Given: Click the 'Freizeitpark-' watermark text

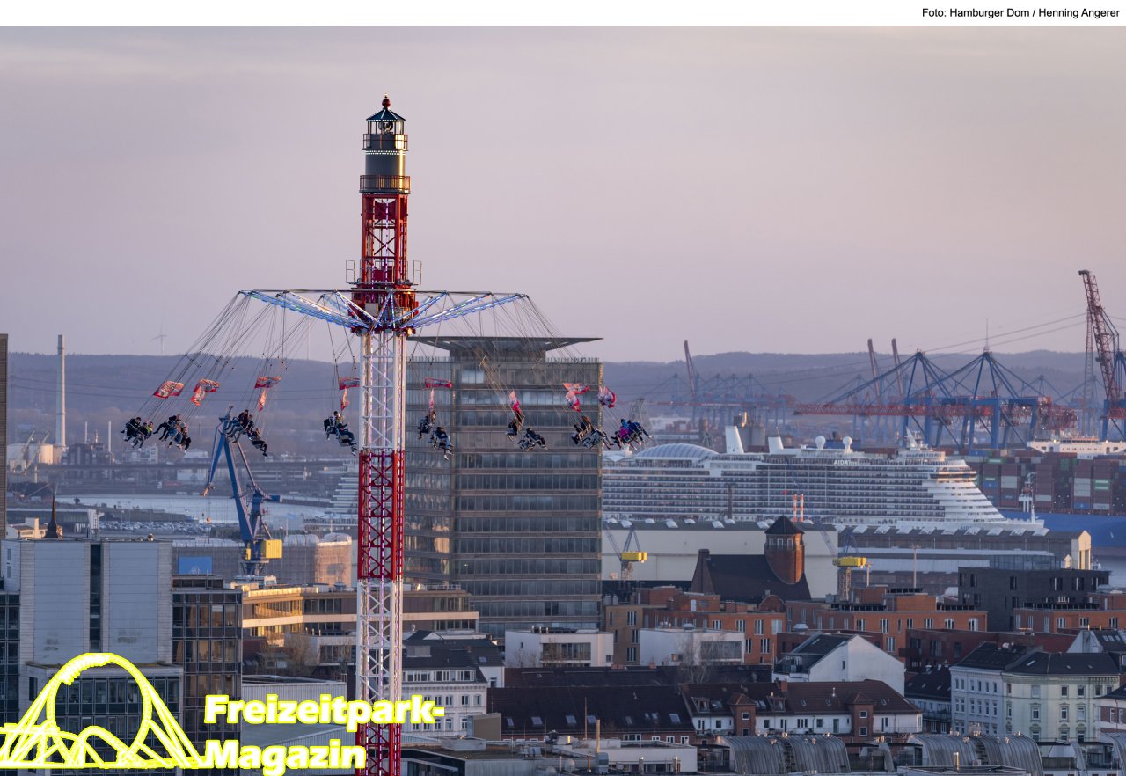Looking at the screenshot, I should (322, 711).
